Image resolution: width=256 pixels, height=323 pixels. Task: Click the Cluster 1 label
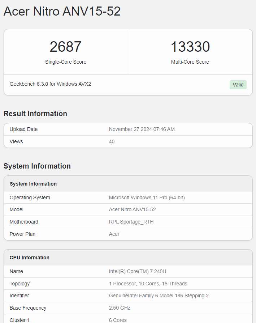pyautogui.click(x=19, y=320)
